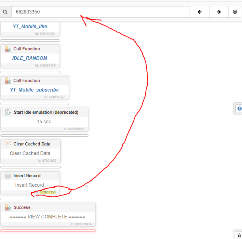
Task: Click the Clear Cached Data antenna icon
Action: tap(8, 144)
